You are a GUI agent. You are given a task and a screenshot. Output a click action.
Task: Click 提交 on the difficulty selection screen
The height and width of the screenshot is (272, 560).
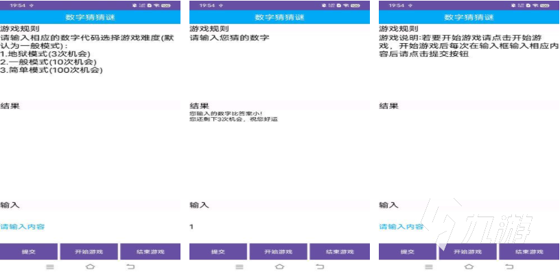(x=29, y=251)
